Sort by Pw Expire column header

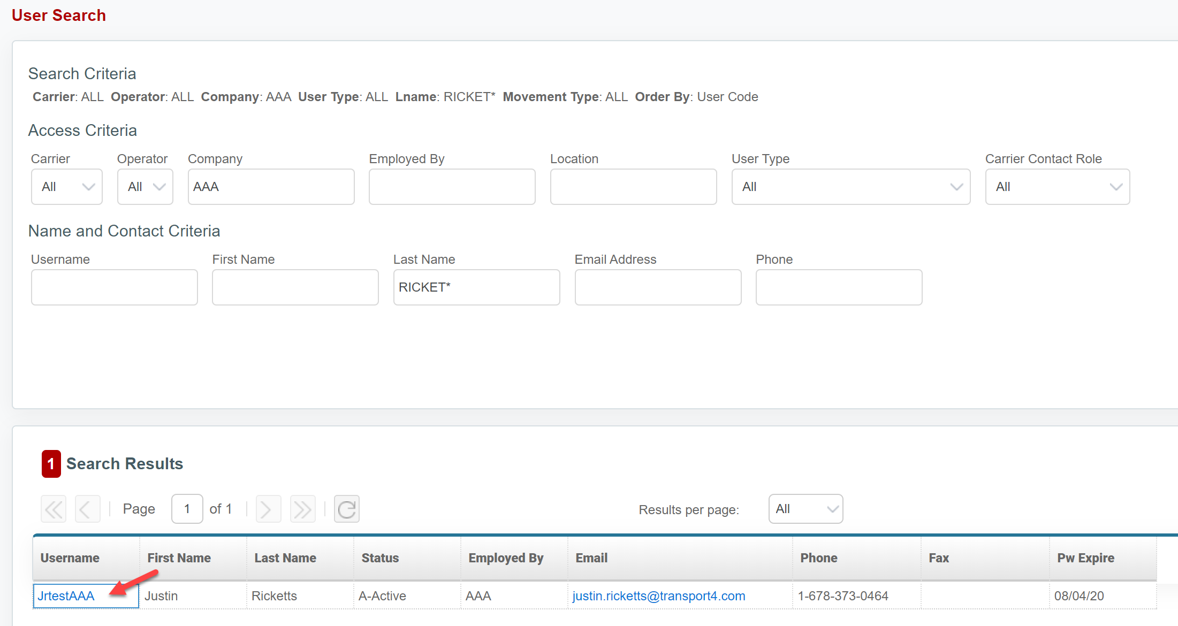coord(1085,558)
